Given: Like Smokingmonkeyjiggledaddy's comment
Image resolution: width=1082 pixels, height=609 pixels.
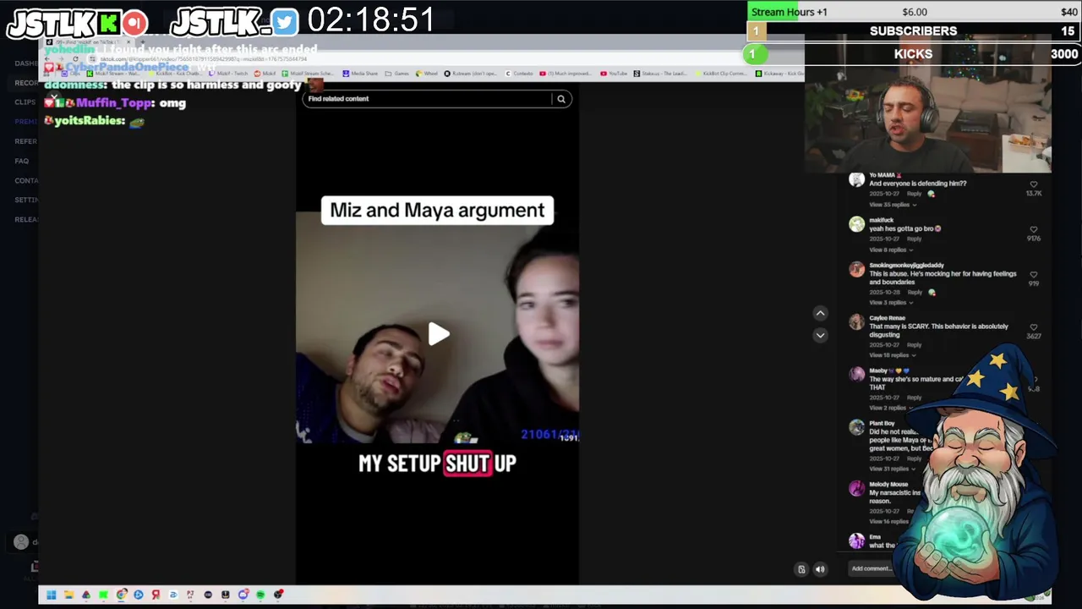Looking at the screenshot, I should [x=1033, y=275].
